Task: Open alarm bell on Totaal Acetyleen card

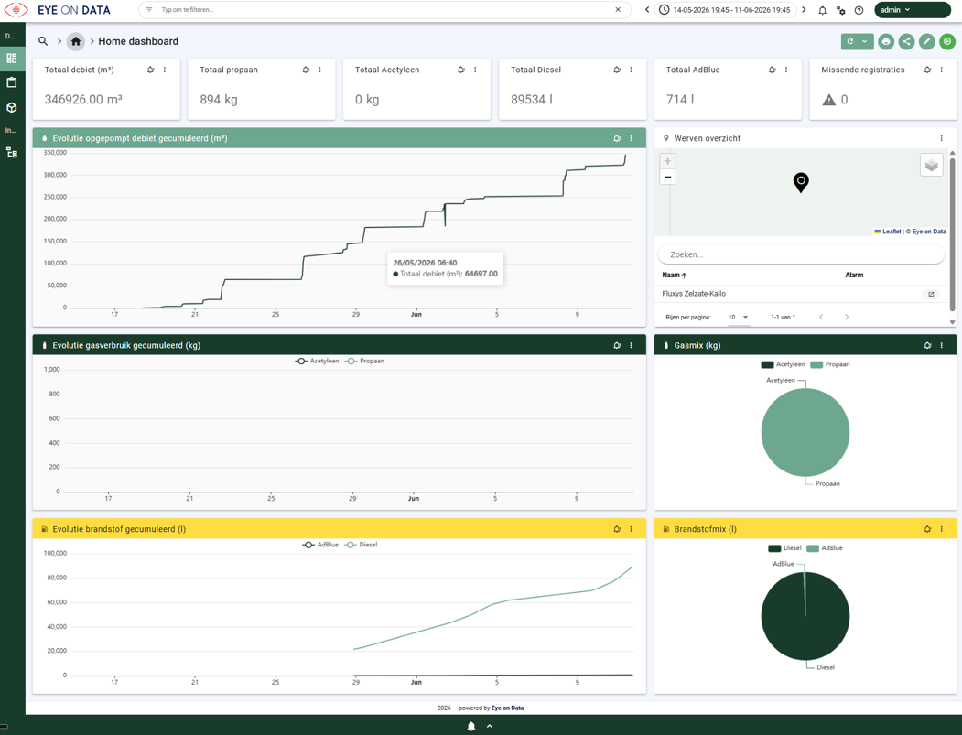Action: (x=461, y=70)
